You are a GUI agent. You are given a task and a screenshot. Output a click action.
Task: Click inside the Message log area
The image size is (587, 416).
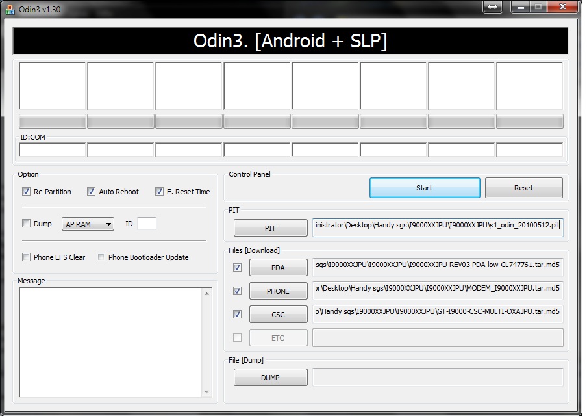pyautogui.click(x=111, y=343)
